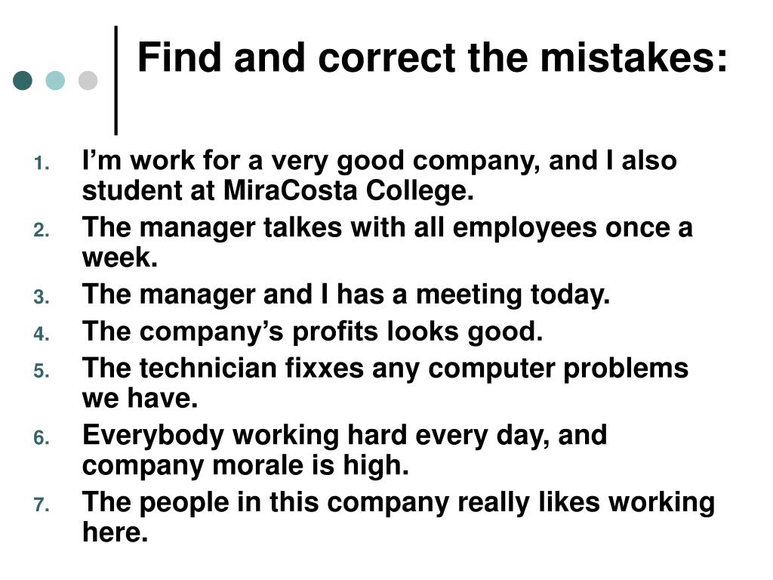Click the vertical black divider line
Image resolution: width=773 pixels, height=580 pixels.
pyautogui.click(x=115, y=80)
